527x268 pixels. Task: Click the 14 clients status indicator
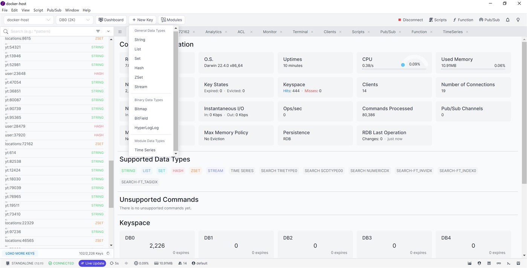(182, 263)
